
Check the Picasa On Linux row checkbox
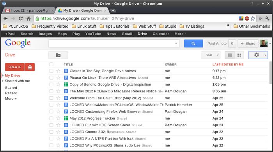[51, 78]
